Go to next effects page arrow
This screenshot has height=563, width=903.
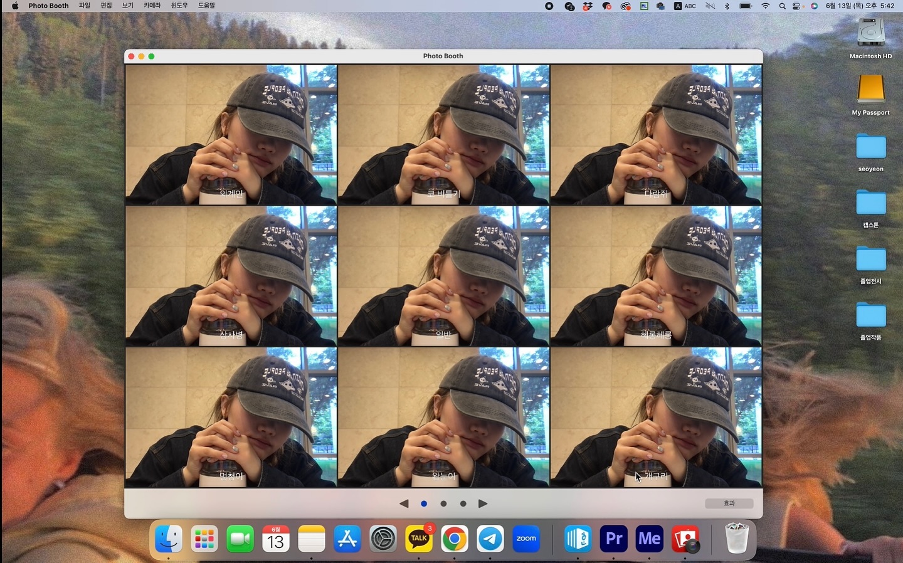483,503
